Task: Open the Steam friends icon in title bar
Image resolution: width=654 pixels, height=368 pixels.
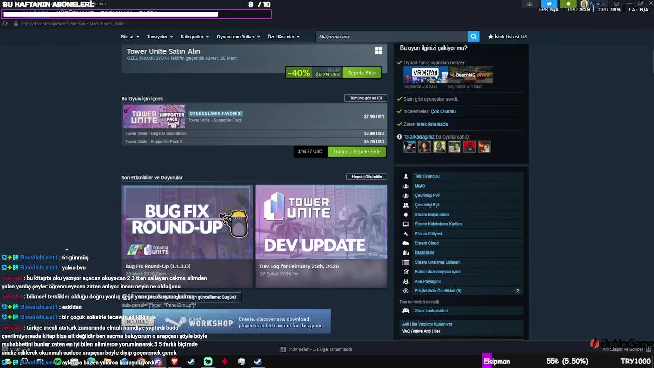Action: pyautogui.click(x=529, y=4)
